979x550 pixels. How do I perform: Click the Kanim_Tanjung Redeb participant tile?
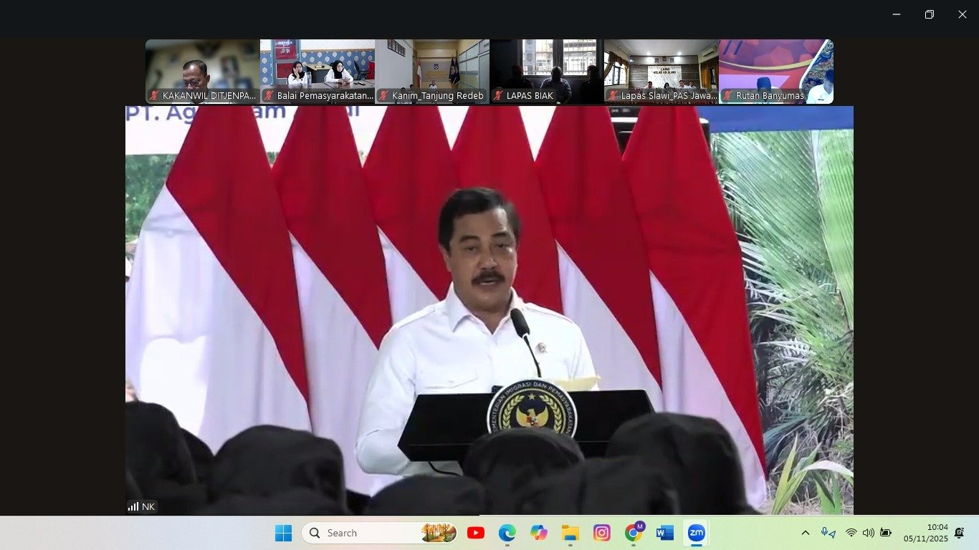(431, 72)
